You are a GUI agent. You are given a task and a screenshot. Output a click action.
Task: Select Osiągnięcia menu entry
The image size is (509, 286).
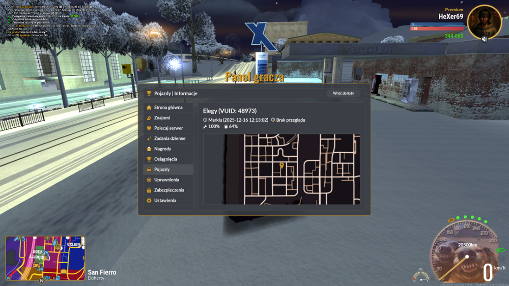(168, 159)
